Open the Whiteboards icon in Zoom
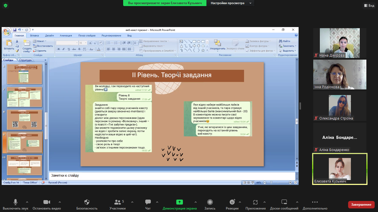 pos(284,202)
